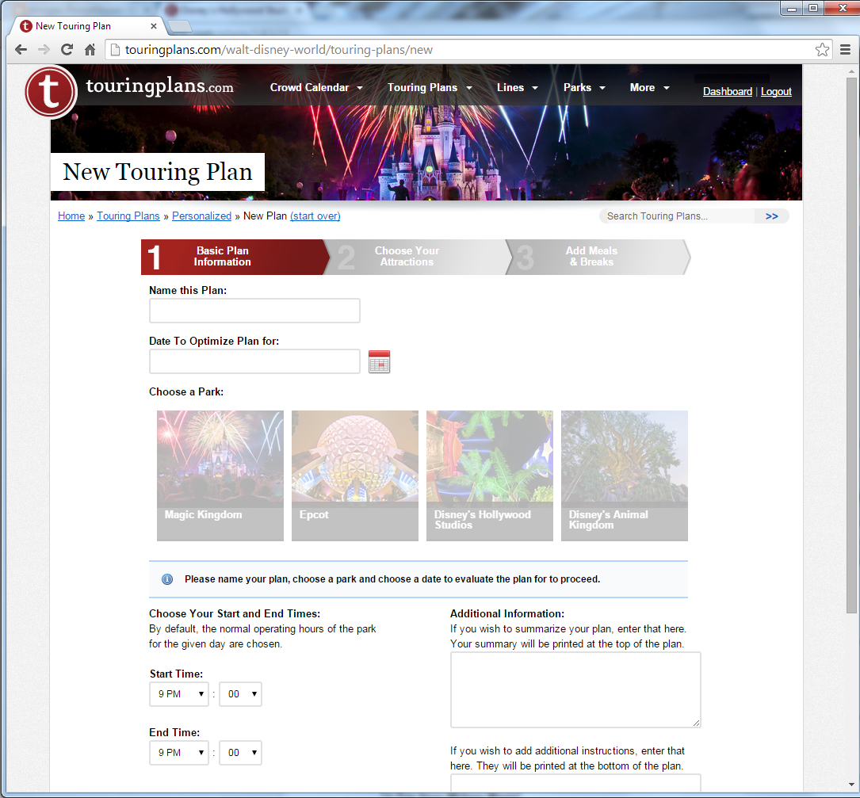
Task: Click the Logout link
Action: (x=776, y=91)
